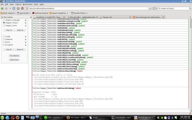Open the virtual desktop pager in taskbar
The image size is (192, 120).
[x=39, y=118]
